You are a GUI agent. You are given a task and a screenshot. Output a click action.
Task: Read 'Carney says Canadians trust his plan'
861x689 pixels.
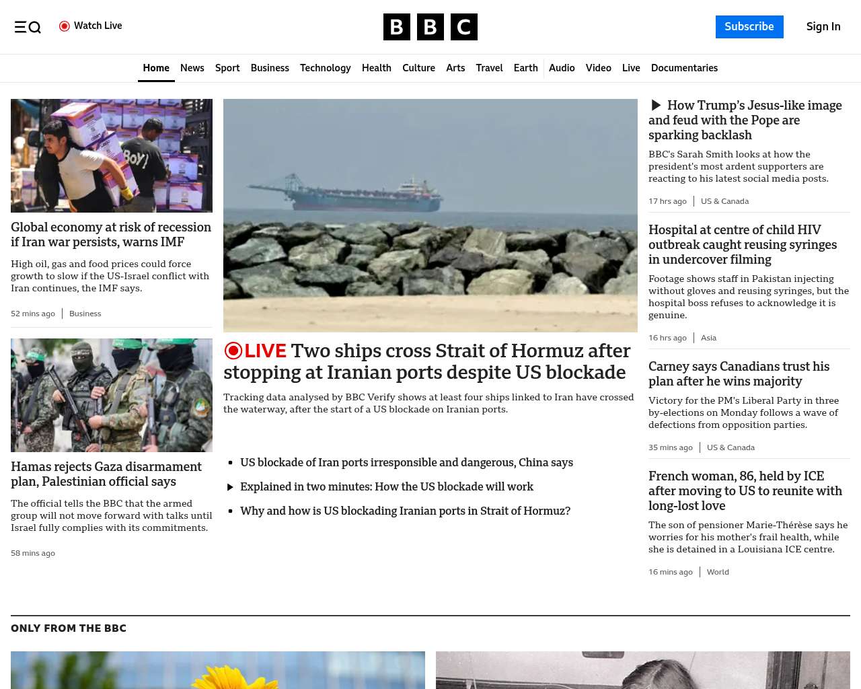click(x=739, y=373)
